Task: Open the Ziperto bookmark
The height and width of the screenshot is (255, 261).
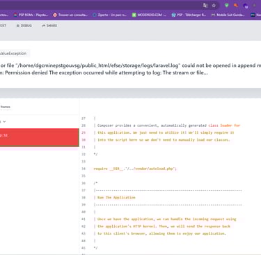Action: (109, 15)
